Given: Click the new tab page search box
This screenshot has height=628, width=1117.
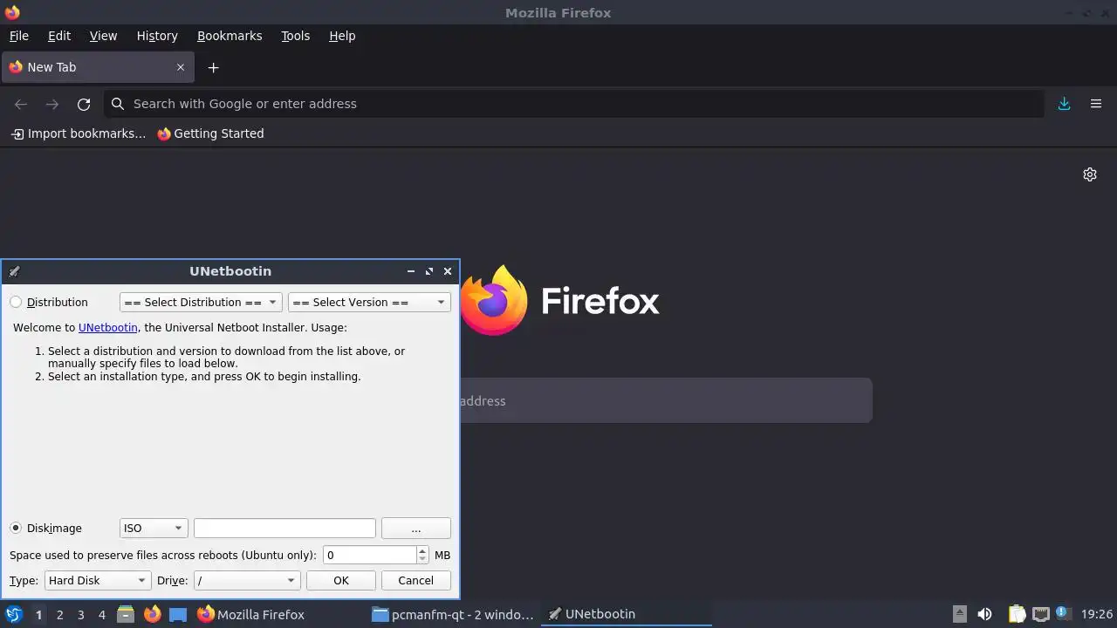Looking at the screenshot, I should pos(666,400).
